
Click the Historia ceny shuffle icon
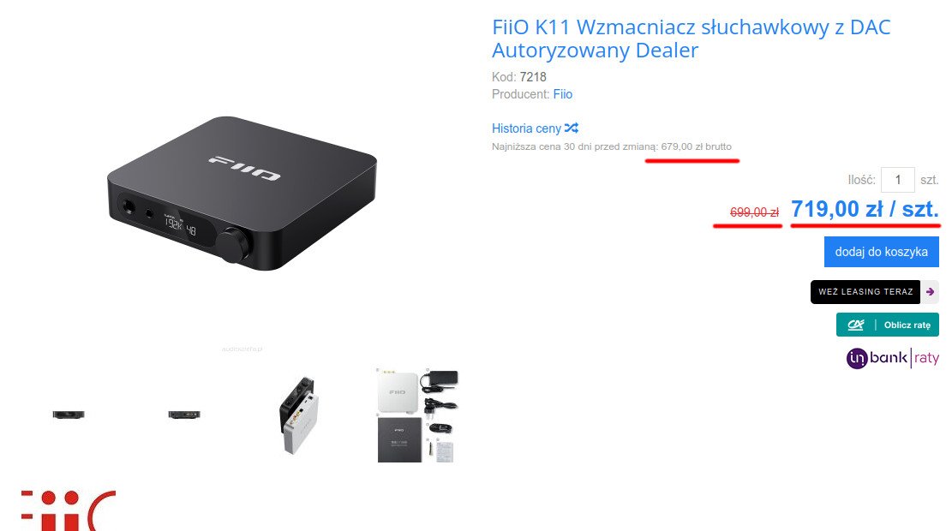coord(572,128)
